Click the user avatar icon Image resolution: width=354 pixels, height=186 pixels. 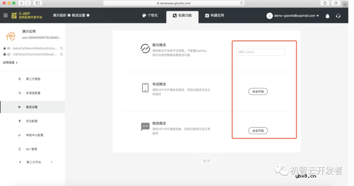click(269, 16)
